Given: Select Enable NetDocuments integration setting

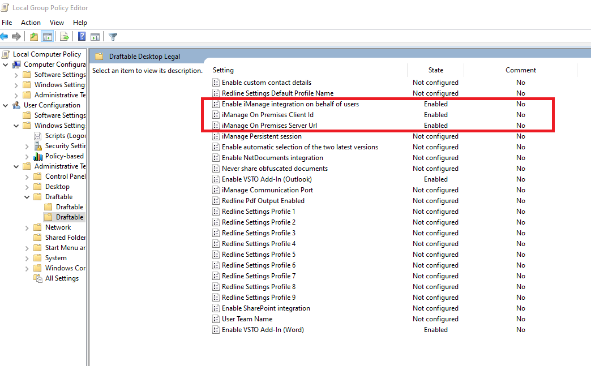Looking at the screenshot, I should [x=272, y=158].
